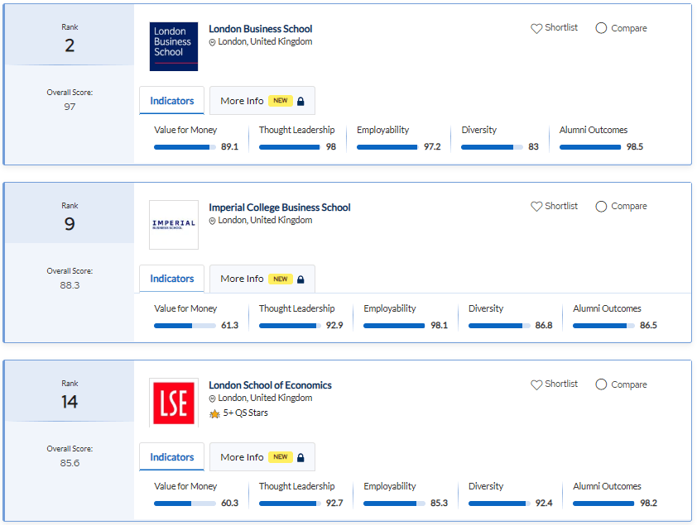Toggle Compare for London Business School
This screenshot has width=697, height=525.
point(601,28)
